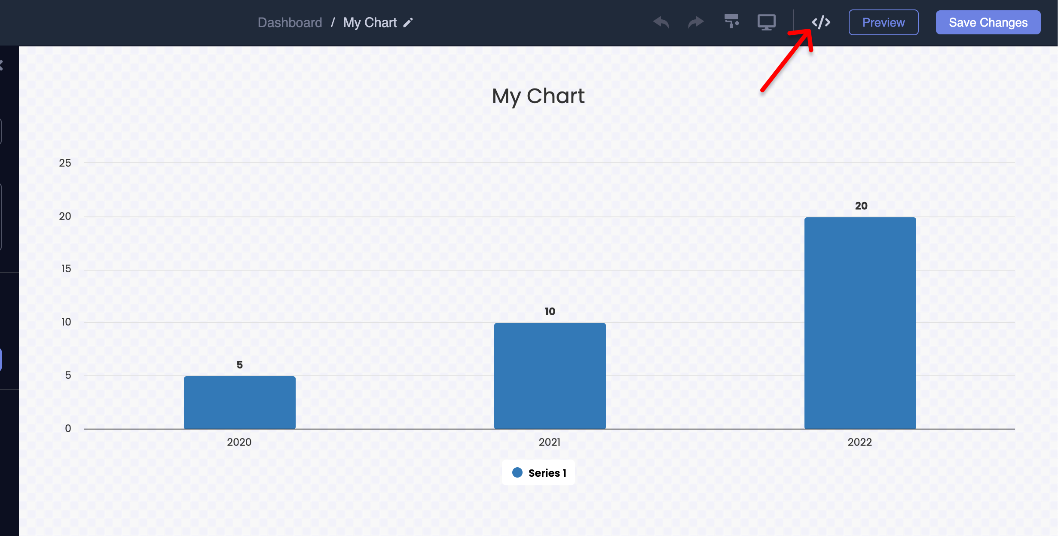Open chart Preview mode
This screenshot has height=536, width=1058.
(884, 22)
